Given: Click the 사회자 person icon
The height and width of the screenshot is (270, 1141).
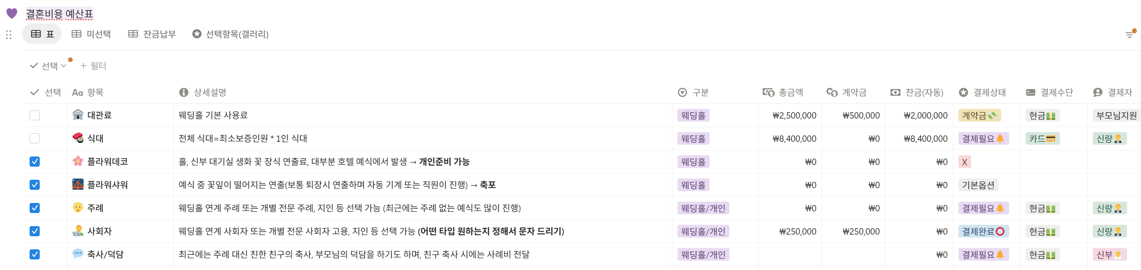Looking at the screenshot, I should coord(78,231).
